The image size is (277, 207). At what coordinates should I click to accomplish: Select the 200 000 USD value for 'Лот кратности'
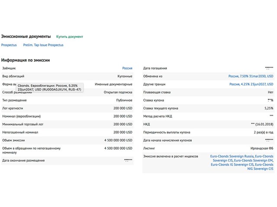coord(123,108)
